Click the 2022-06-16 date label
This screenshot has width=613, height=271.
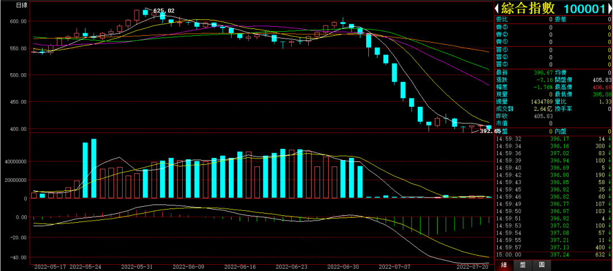click(x=240, y=266)
